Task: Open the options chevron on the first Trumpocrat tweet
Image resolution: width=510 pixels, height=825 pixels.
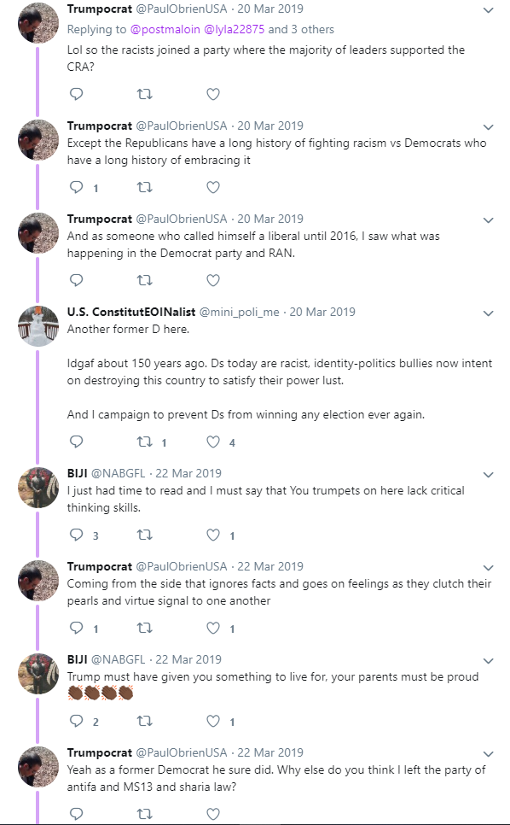Action: pyautogui.click(x=489, y=10)
